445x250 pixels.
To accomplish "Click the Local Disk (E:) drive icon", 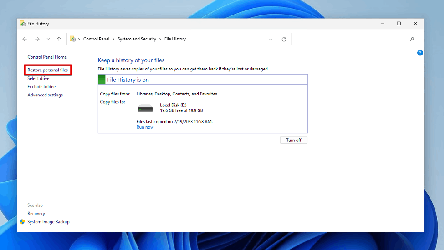I will [145, 108].
